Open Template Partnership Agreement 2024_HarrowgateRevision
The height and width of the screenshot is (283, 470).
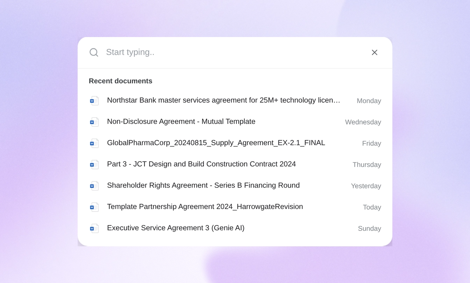(205, 207)
